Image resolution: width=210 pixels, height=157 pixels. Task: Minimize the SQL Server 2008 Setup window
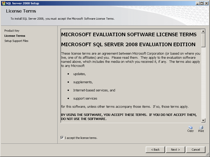[x=197, y=3]
